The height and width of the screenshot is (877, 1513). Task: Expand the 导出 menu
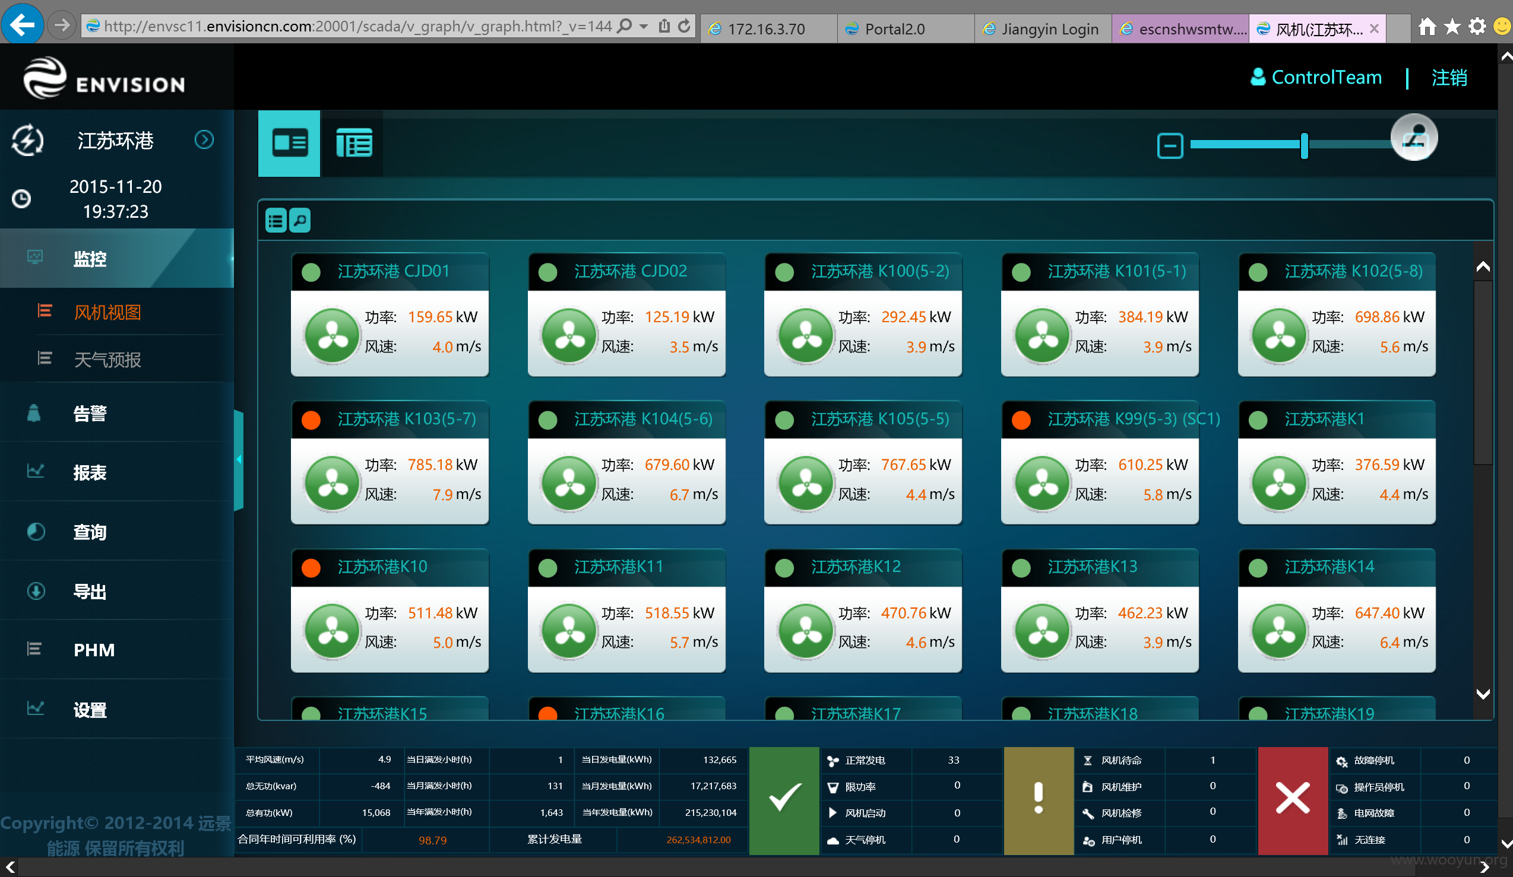(117, 591)
